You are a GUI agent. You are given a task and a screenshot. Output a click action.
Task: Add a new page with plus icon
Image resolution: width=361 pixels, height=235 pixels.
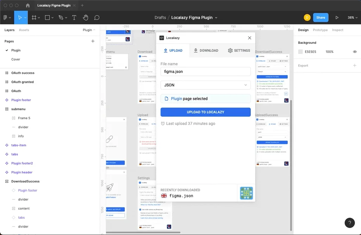(93, 41)
